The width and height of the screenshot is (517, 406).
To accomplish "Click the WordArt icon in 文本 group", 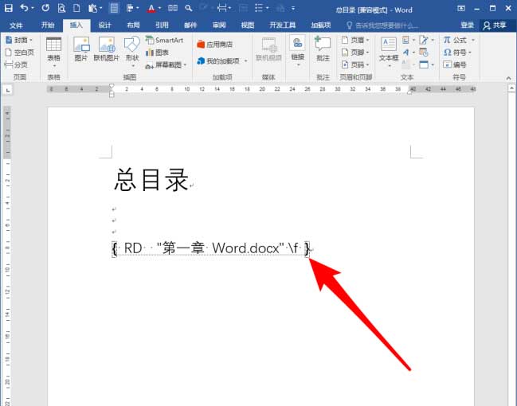I will [408, 53].
